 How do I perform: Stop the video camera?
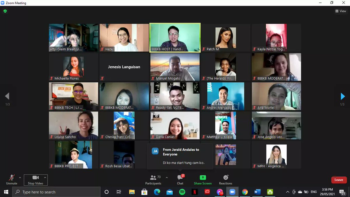point(35,180)
